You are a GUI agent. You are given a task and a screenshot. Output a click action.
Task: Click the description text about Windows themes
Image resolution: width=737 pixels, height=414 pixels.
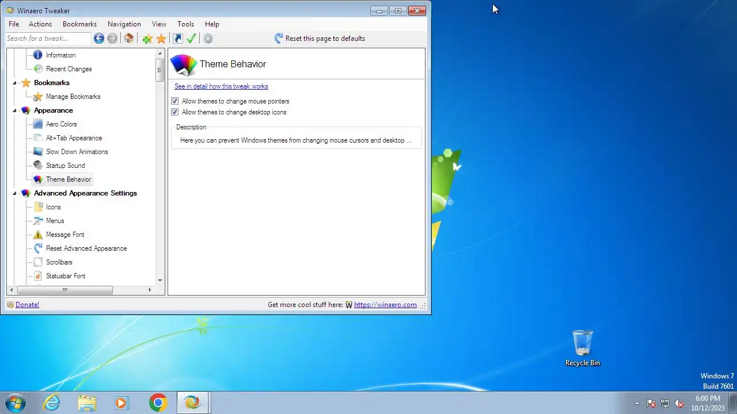coord(296,140)
